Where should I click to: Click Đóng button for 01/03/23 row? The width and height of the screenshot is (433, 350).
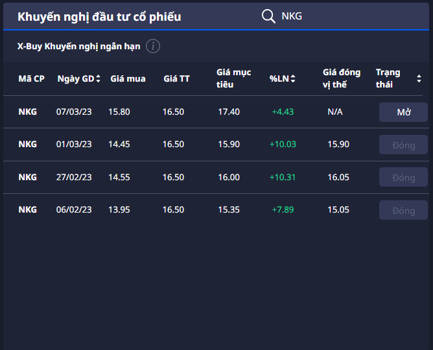tap(403, 145)
